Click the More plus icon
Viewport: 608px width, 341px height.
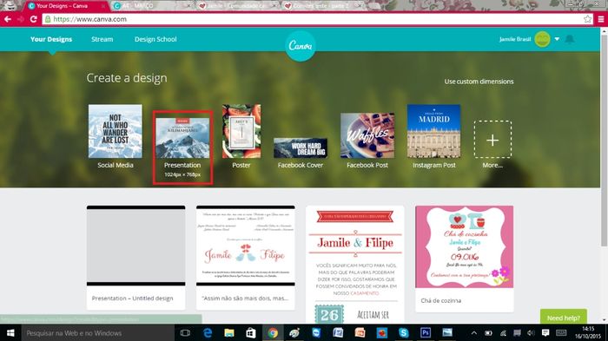(x=492, y=140)
